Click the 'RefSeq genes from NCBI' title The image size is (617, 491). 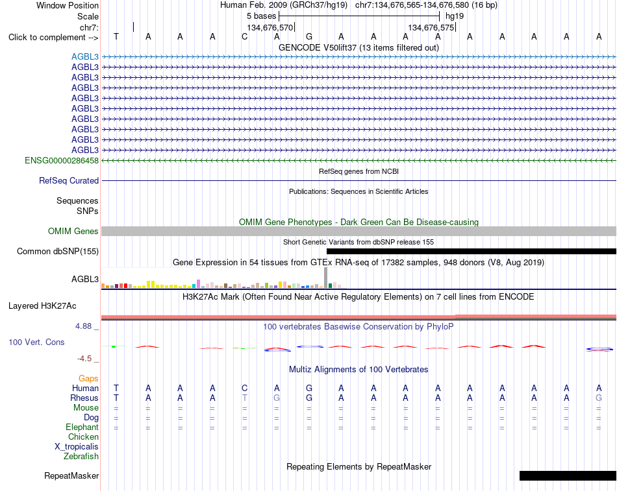pos(359,171)
